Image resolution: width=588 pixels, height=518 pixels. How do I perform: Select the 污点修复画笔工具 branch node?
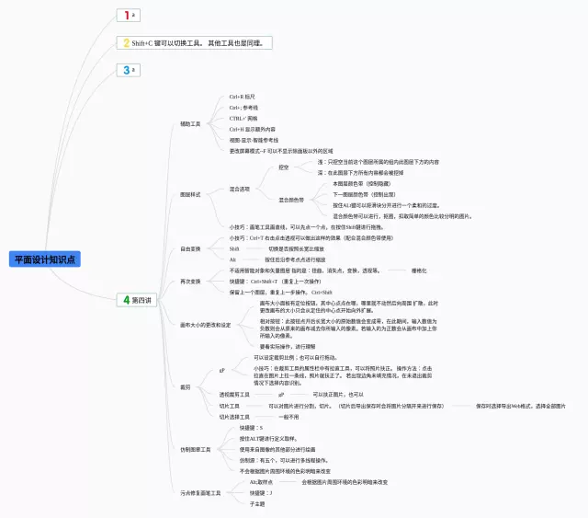tap(200, 493)
